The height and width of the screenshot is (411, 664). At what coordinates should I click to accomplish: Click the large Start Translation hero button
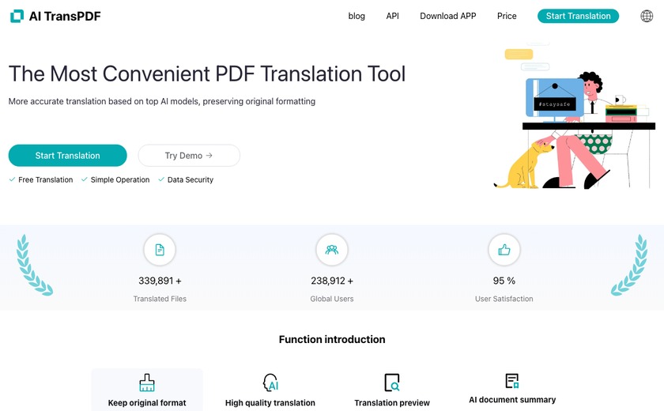68,156
